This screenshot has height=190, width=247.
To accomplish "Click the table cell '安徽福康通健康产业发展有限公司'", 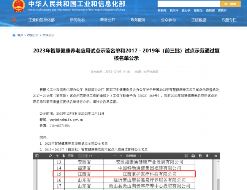I will (149, 162).
